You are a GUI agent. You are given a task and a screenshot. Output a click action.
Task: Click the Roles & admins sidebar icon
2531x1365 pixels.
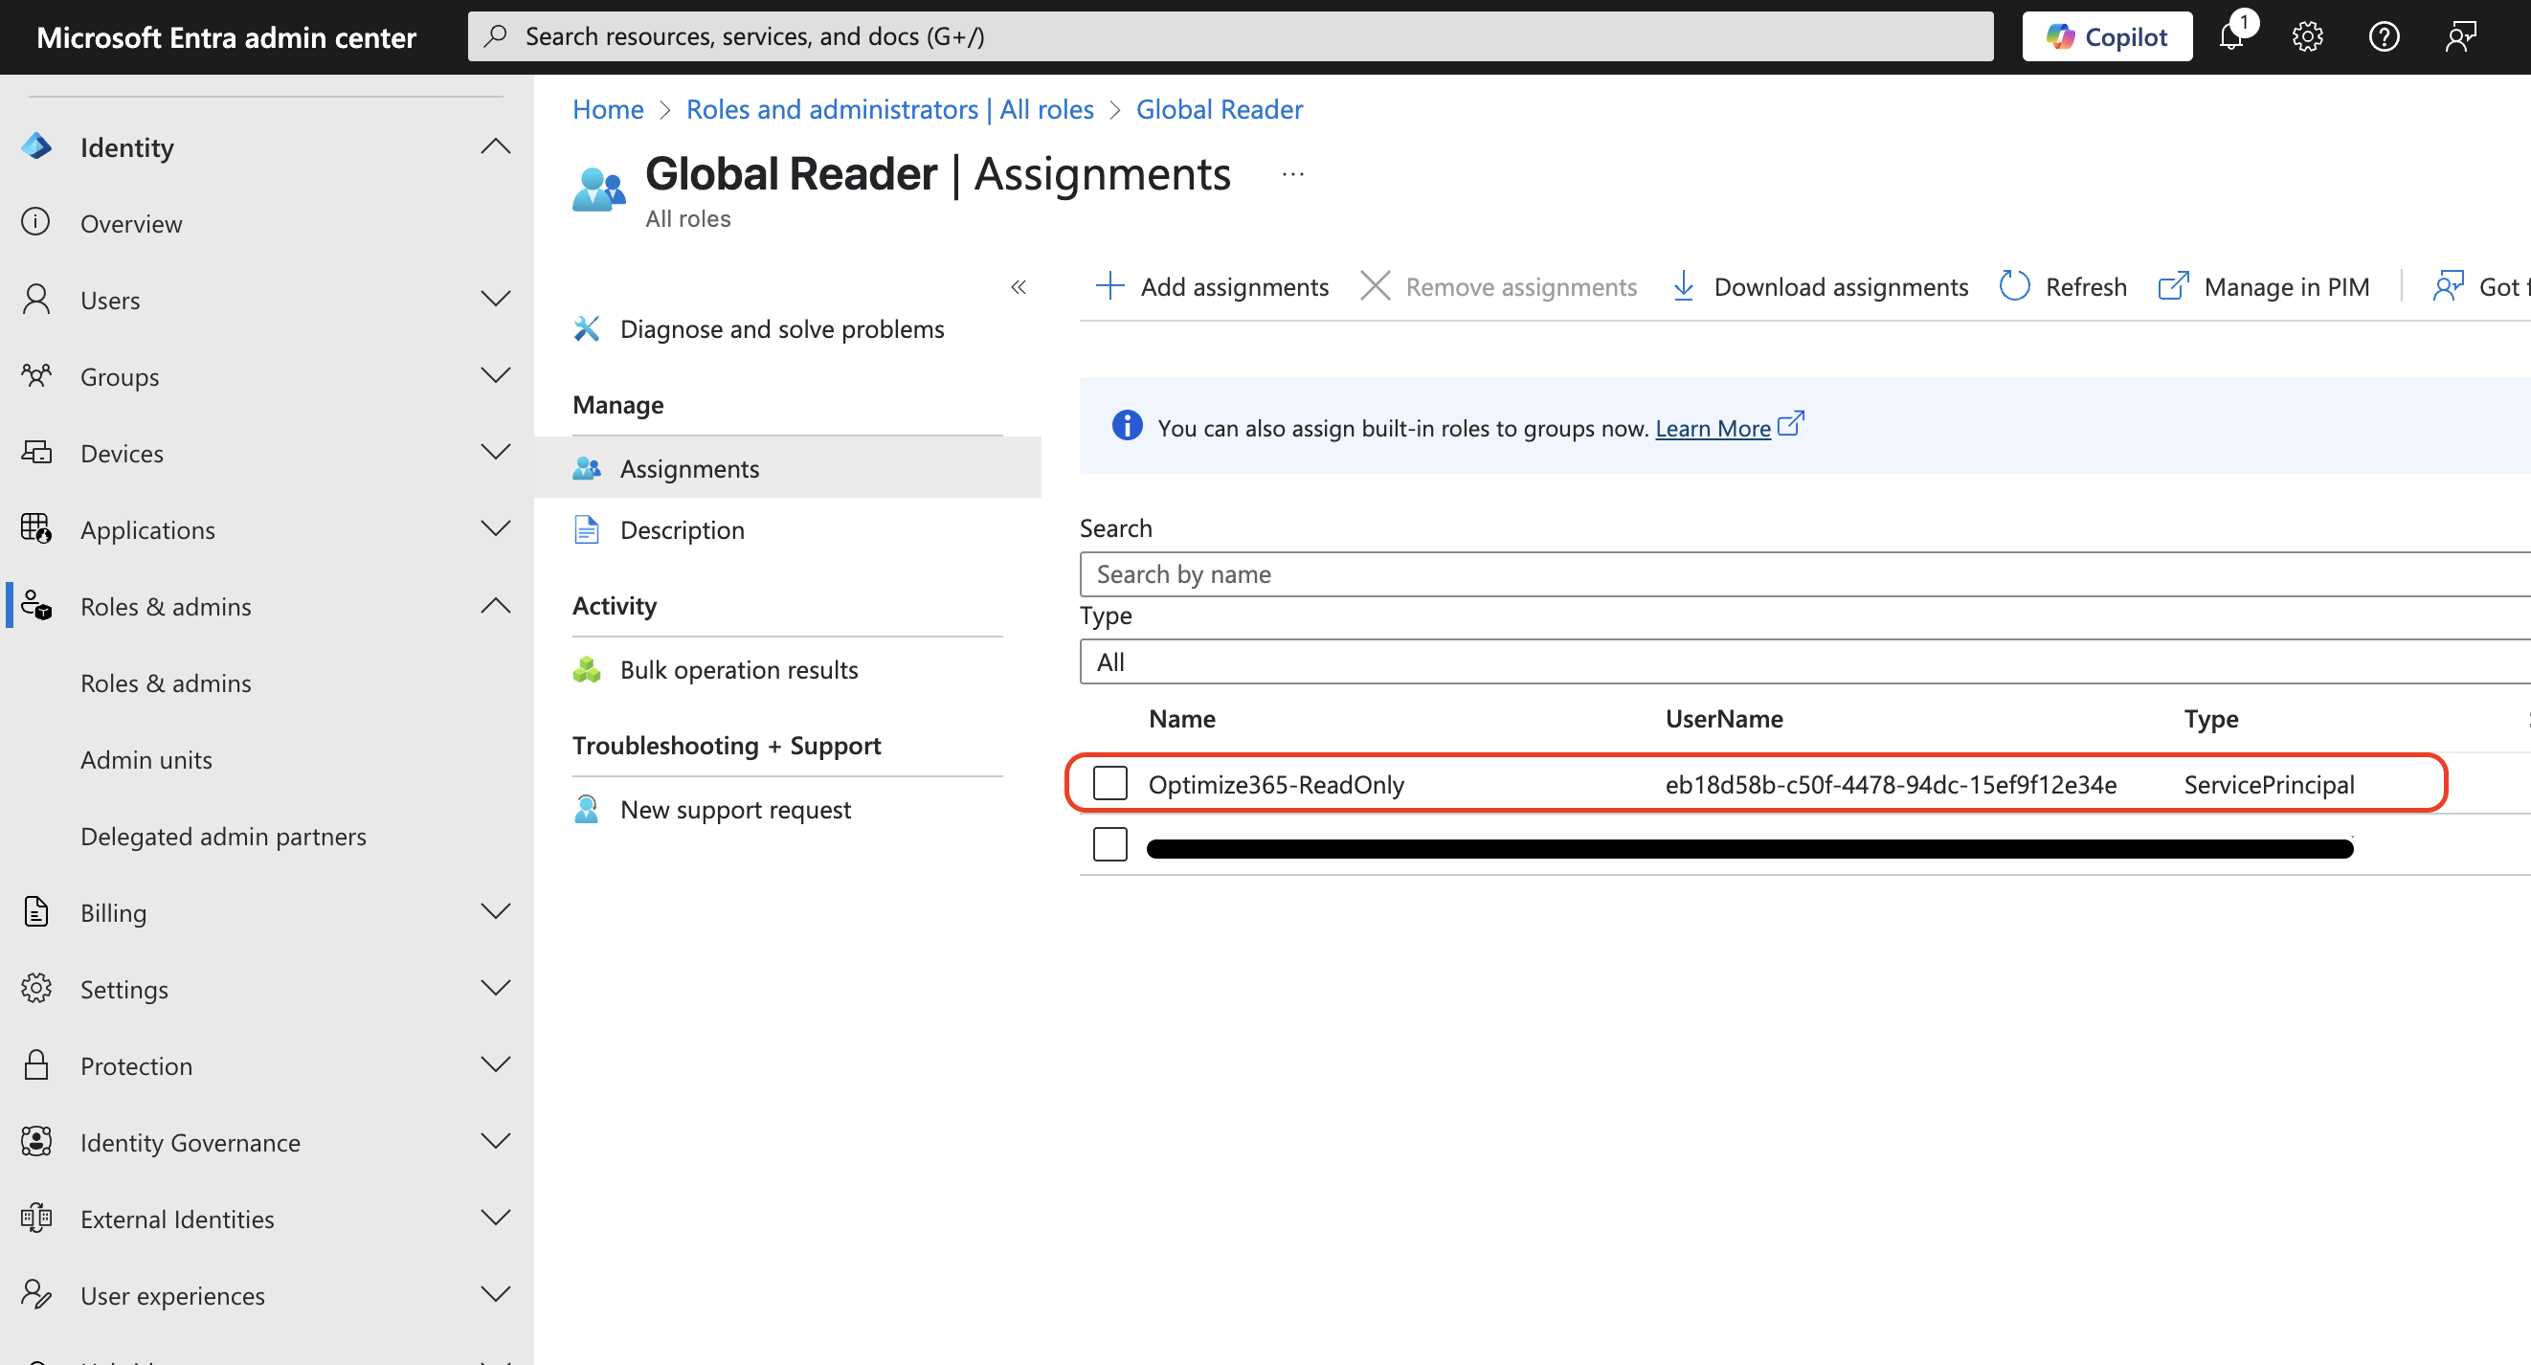(x=36, y=605)
